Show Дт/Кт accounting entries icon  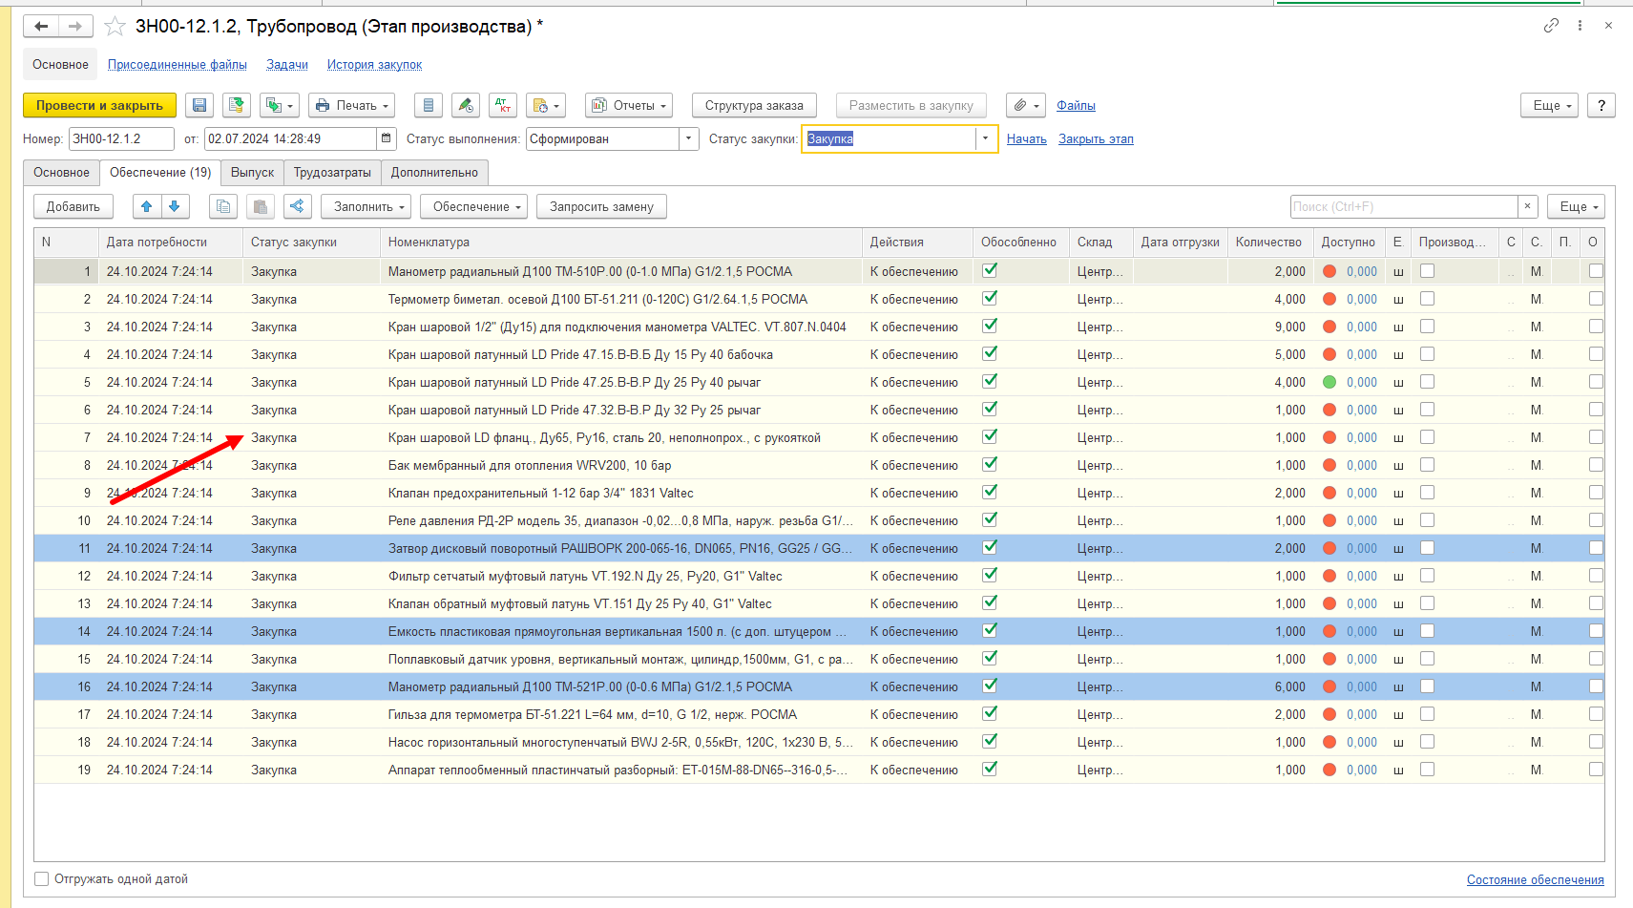tap(503, 105)
